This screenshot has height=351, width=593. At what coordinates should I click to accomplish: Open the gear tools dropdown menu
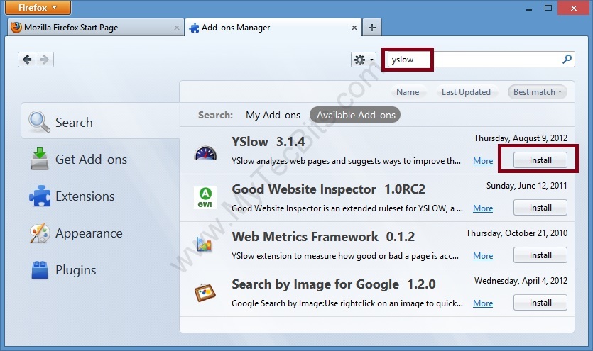pyautogui.click(x=364, y=60)
